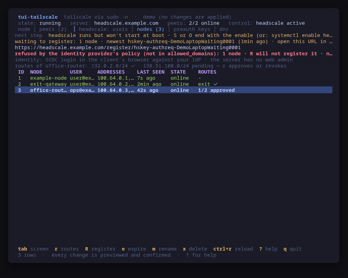The width and height of the screenshot is (348, 278).
Task: Select the highlighted office-rout… node row
Action: (x=174, y=90)
